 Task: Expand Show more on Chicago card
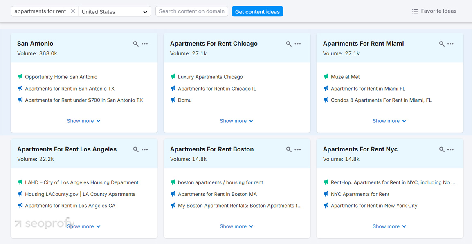(236, 121)
